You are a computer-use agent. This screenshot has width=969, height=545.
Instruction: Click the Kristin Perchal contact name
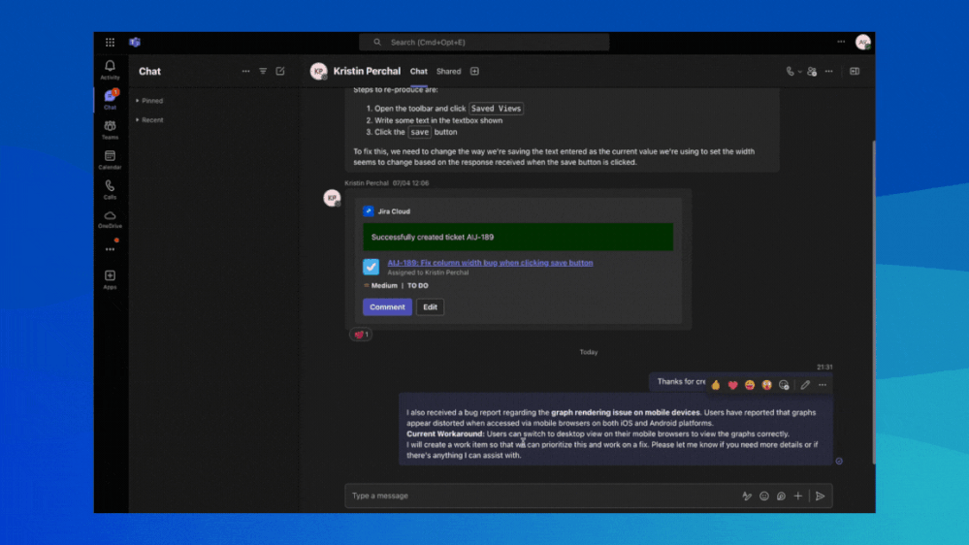point(367,71)
